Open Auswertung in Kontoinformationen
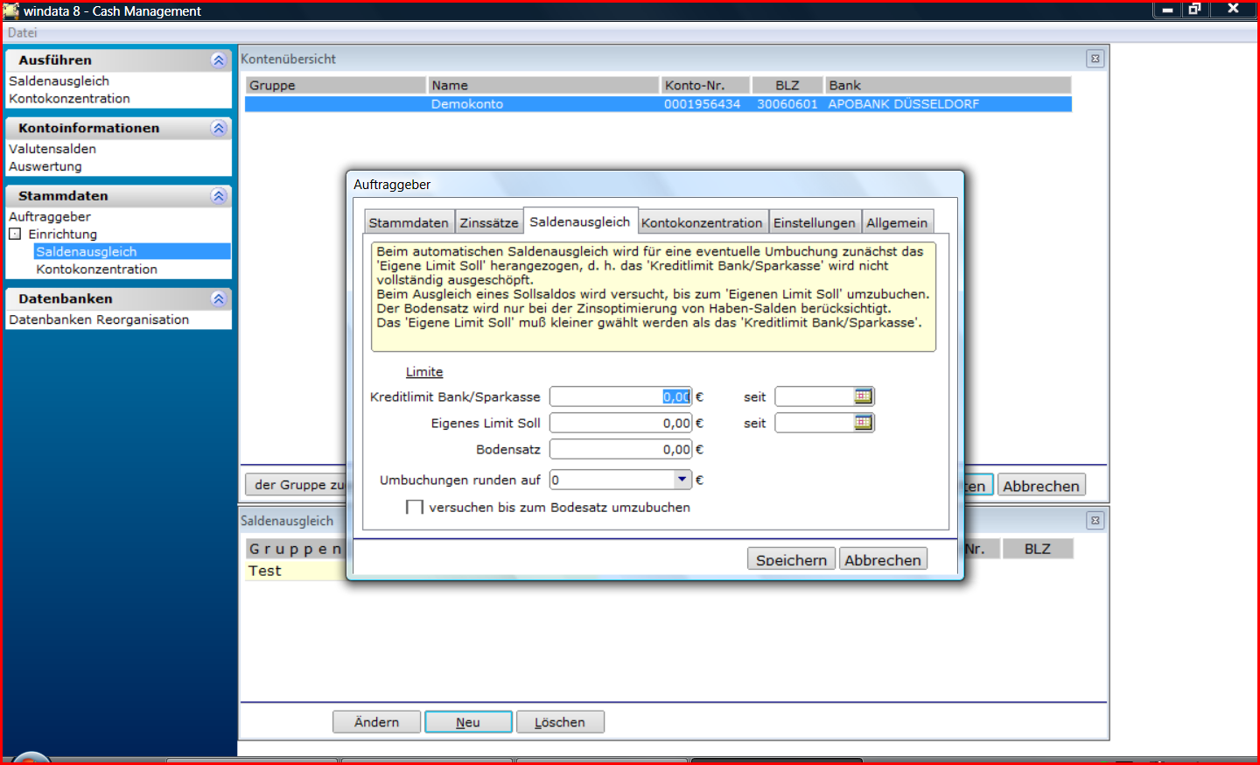Viewport: 1260px width, 765px height. (x=45, y=166)
